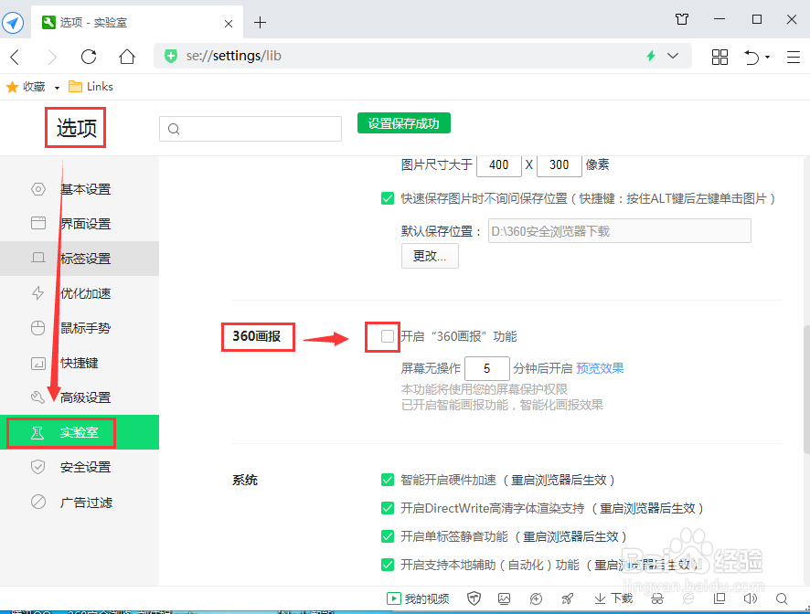Click the zoom magnifier icon in status bar
Screen dimensions: 810x614
pyautogui.click(x=782, y=598)
